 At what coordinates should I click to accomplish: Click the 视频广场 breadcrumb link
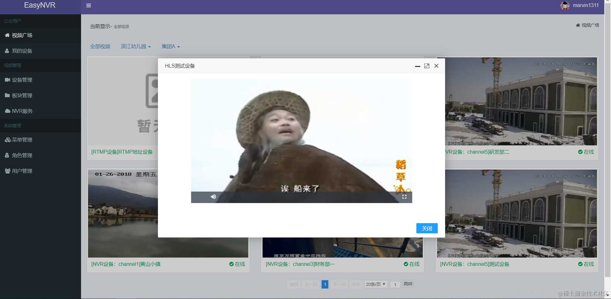click(x=587, y=25)
